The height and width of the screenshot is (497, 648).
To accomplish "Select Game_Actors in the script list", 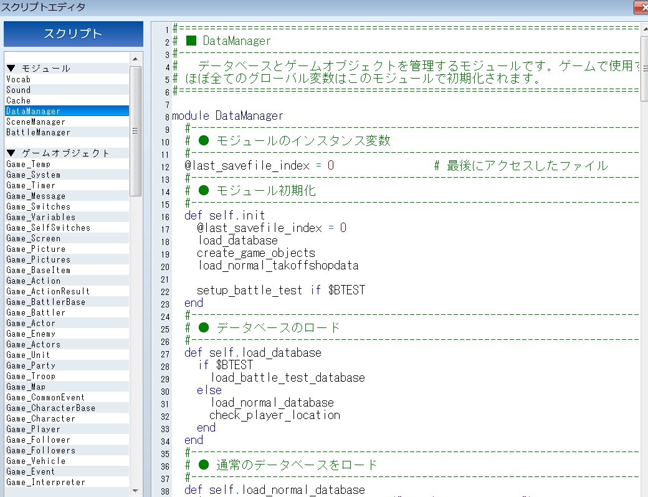I will coord(67,344).
